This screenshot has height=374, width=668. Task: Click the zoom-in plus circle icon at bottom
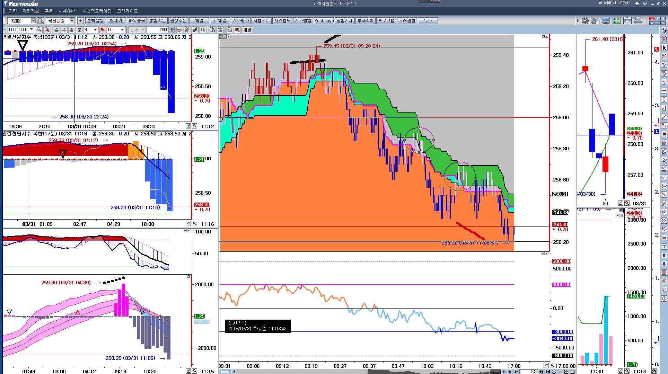pyautogui.click(x=554, y=372)
